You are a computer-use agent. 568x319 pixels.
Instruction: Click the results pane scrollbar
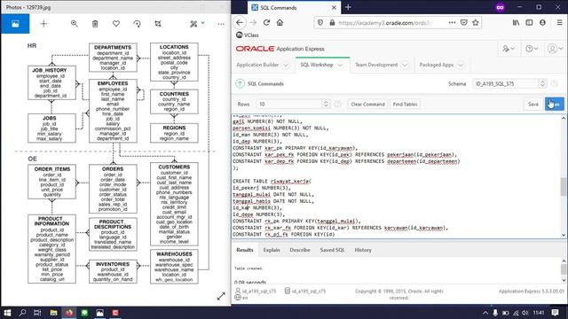click(564, 270)
